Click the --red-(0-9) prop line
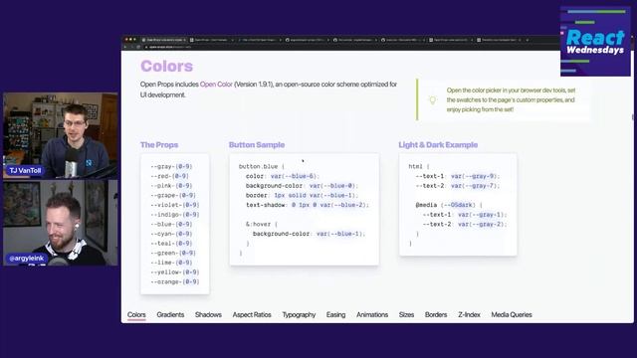 click(170, 176)
